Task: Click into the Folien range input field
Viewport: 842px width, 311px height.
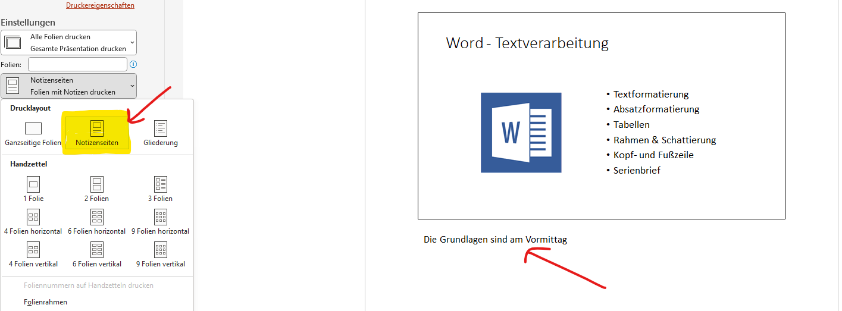Action: pos(77,64)
